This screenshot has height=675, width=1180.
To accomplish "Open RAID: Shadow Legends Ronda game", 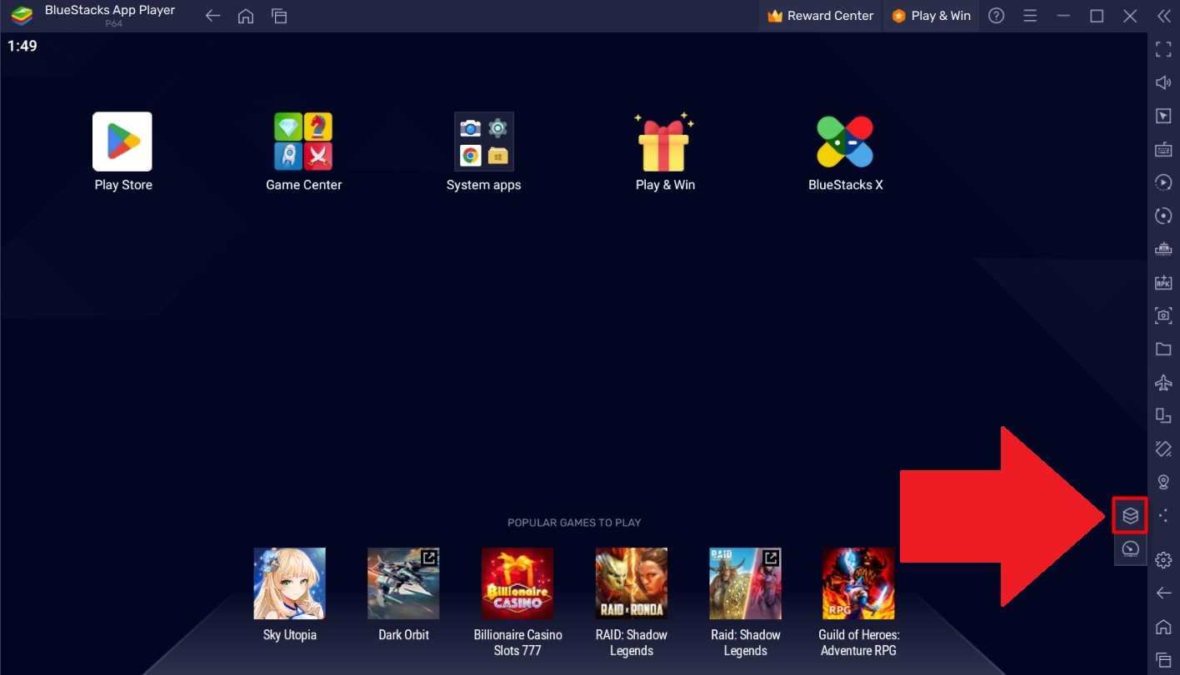I will [x=632, y=583].
